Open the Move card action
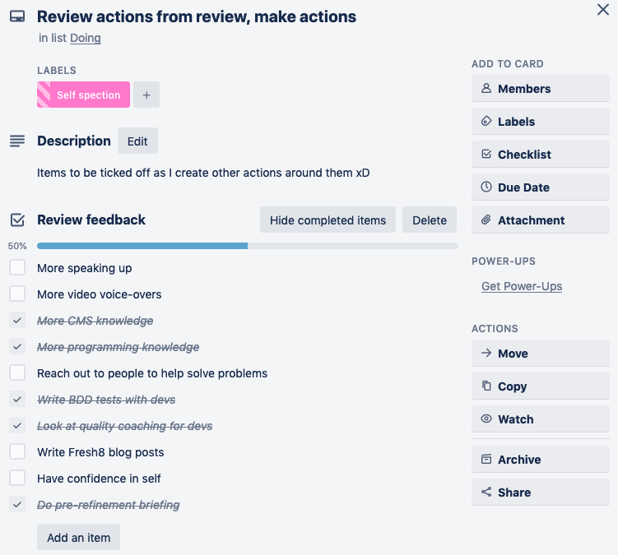Image resolution: width=618 pixels, height=555 pixels. [x=540, y=354]
